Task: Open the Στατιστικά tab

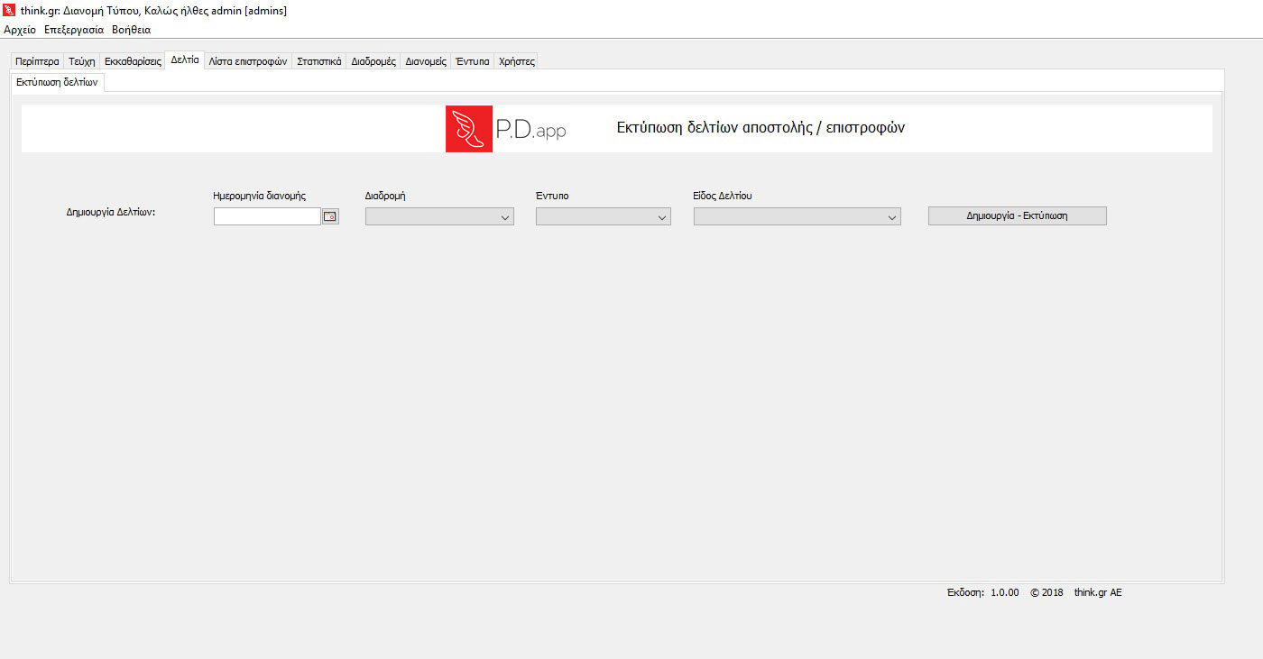Action: pos(319,61)
